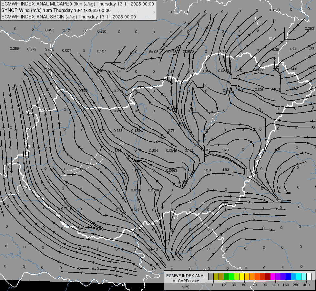The height and width of the screenshot is (291, 316).
Task: Click the MLCAPE0-3km title line in the header
Action: coord(77,4)
